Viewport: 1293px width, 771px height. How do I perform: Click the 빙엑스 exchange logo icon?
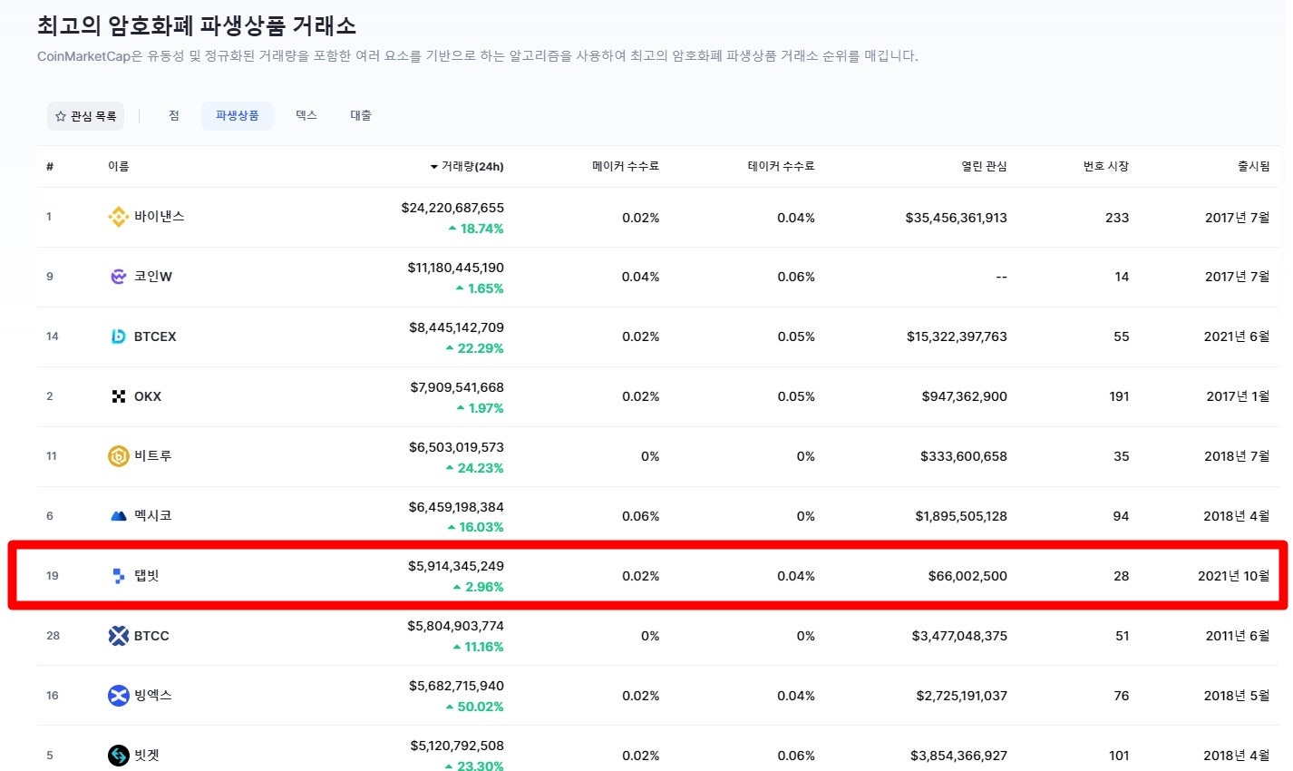[x=119, y=696]
